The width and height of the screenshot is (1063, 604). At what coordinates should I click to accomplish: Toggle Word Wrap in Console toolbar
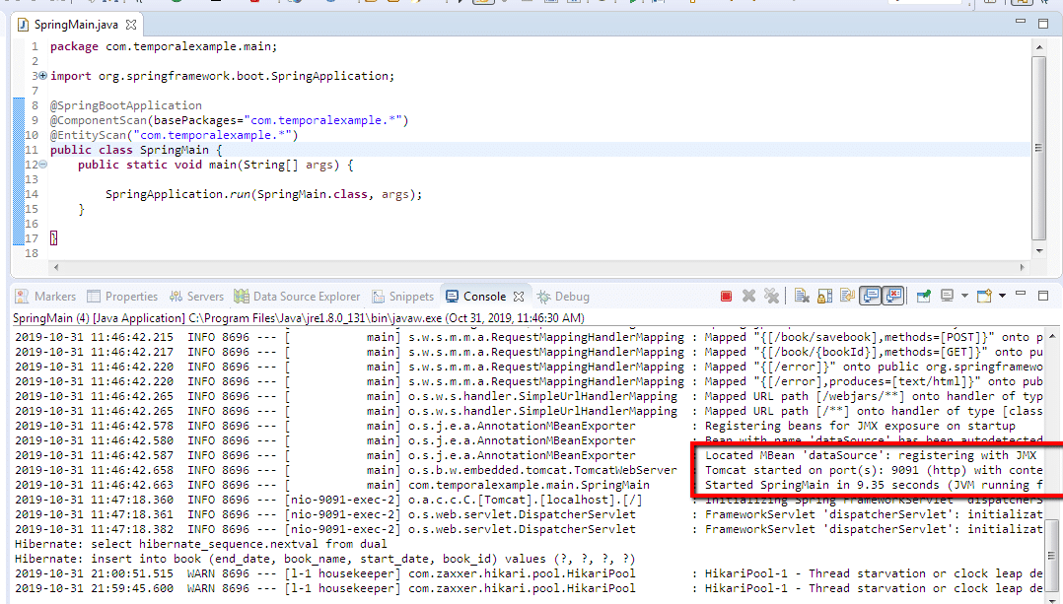click(845, 296)
